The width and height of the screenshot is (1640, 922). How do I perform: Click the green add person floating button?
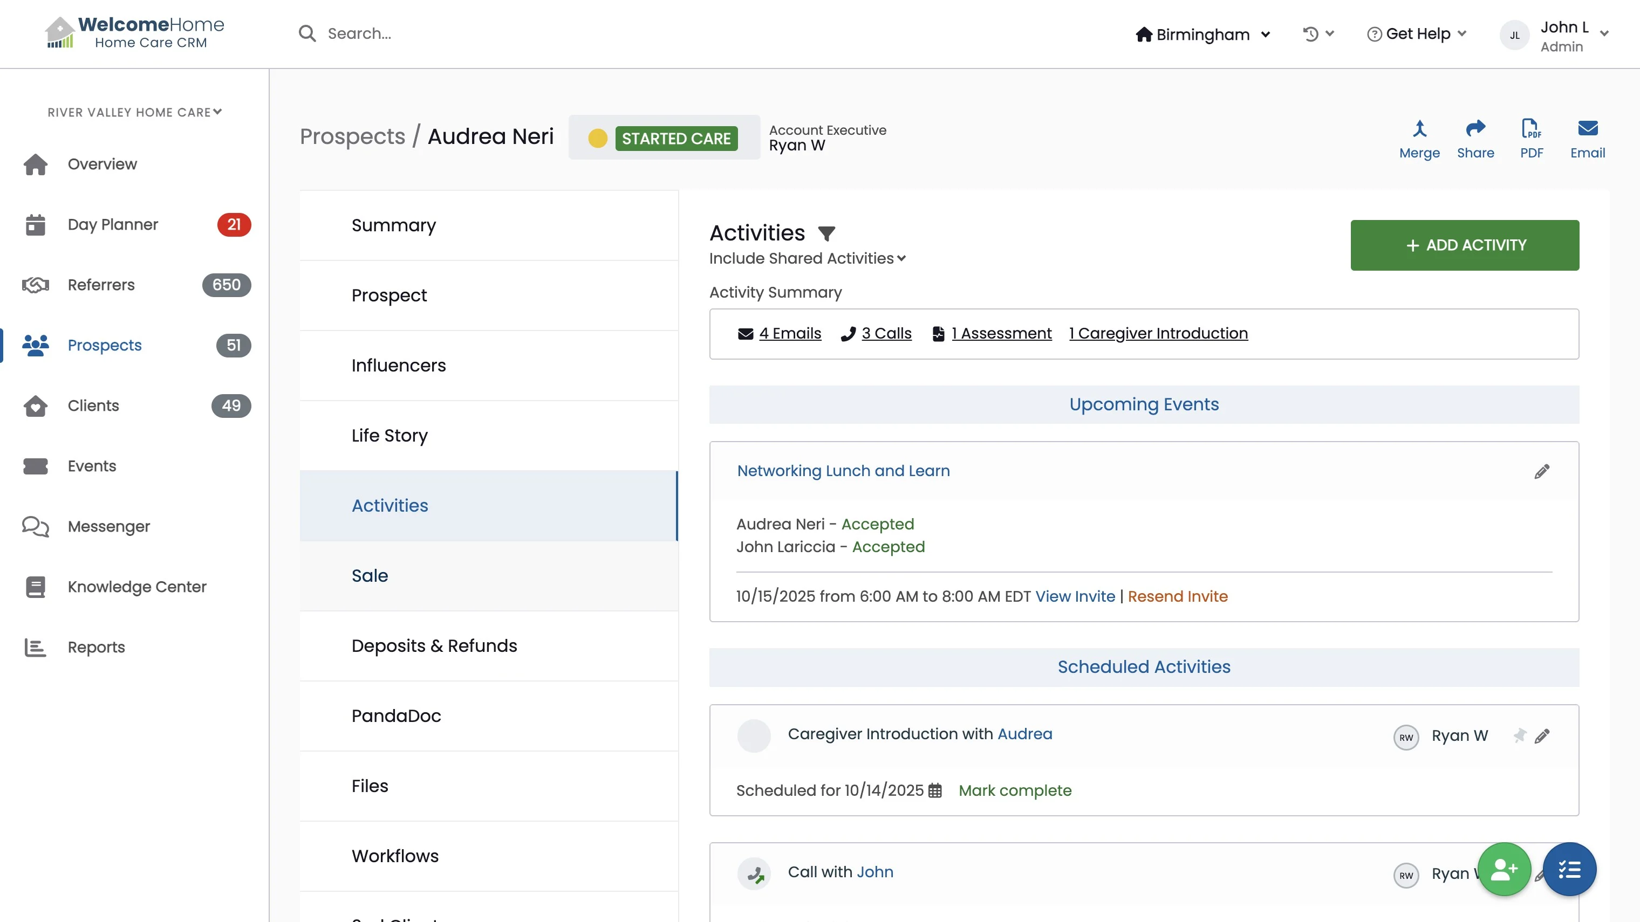(x=1504, y=869)
